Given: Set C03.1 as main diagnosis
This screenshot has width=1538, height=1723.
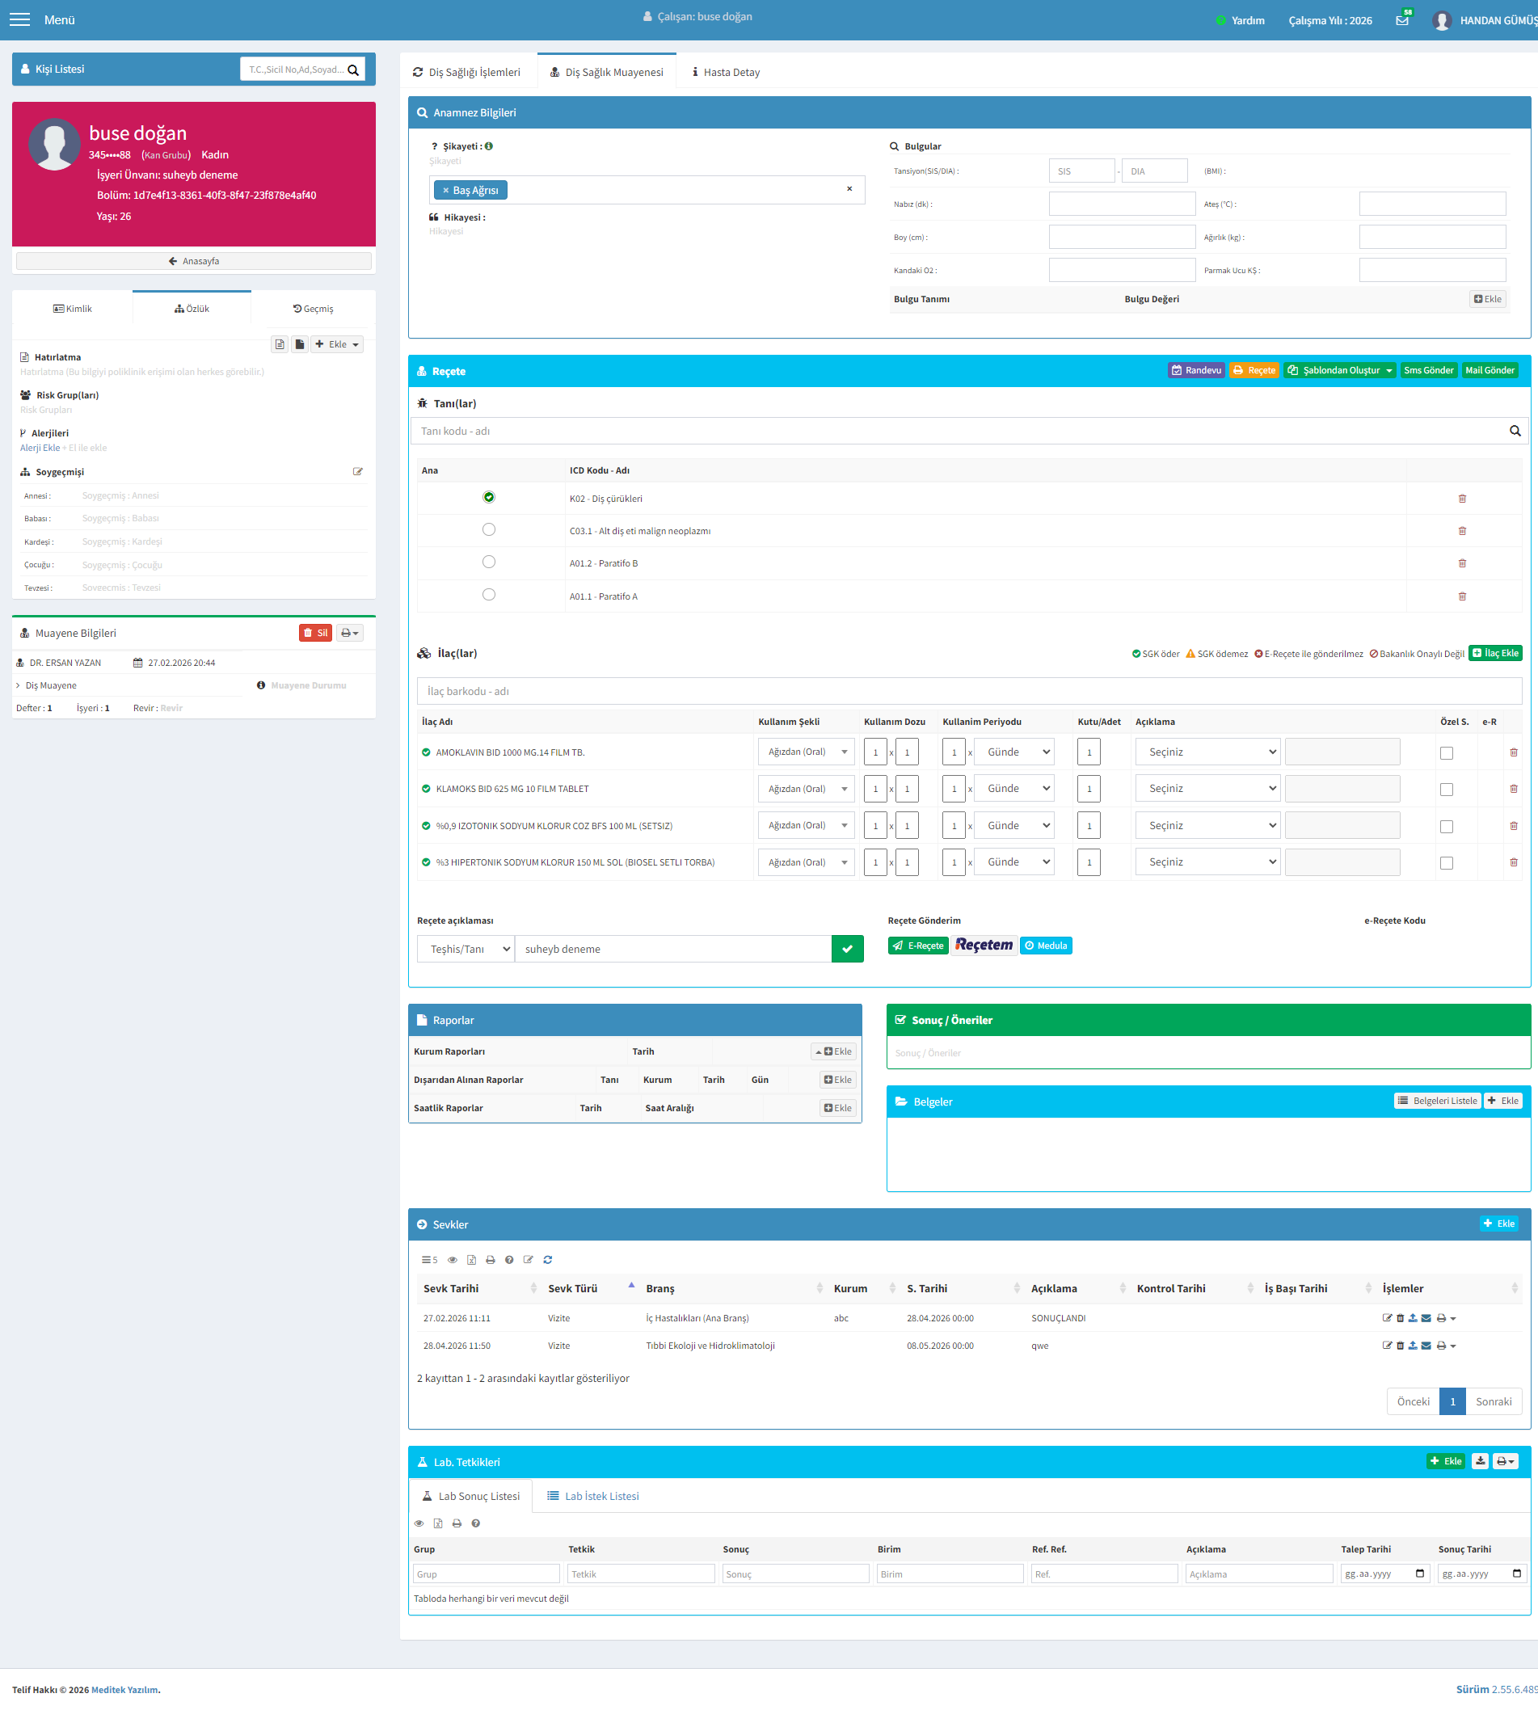Looking at the screenshot, I should 488,530.
